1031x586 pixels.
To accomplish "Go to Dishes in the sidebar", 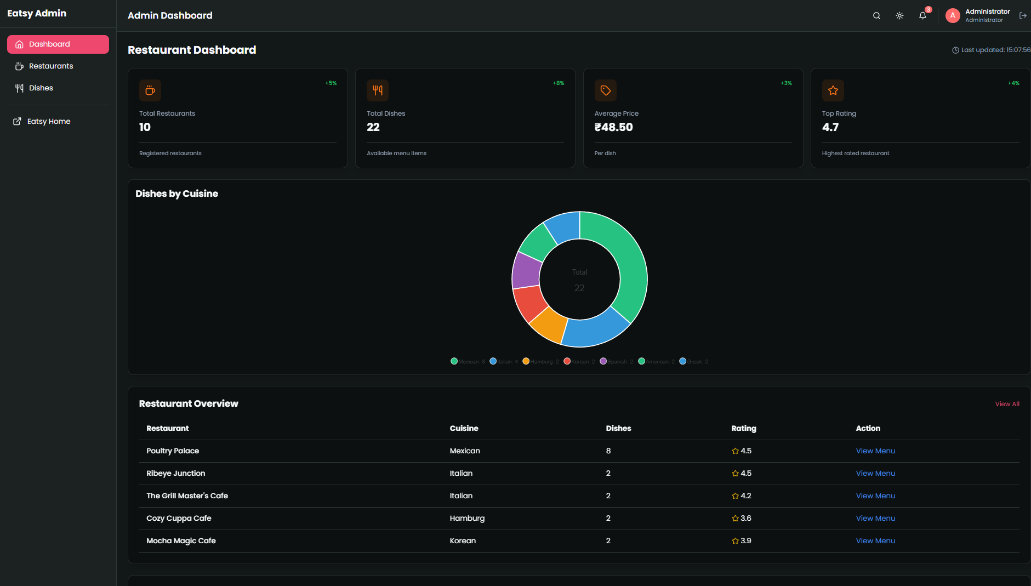I will click(x=41, y=88).
